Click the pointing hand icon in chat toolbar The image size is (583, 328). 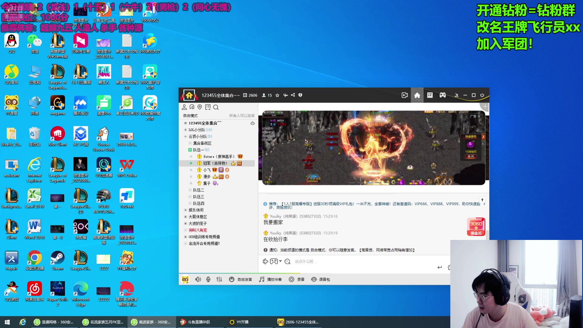click(x=265, y=261)
